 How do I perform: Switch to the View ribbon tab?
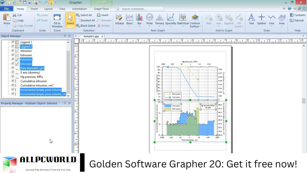(62, 9)
